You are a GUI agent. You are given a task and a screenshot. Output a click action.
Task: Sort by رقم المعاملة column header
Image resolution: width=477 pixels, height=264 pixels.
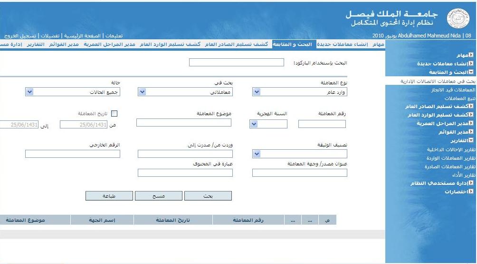coord(248,220)
